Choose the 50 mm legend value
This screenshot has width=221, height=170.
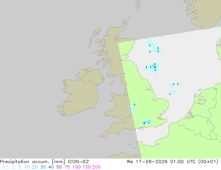click(59, 167)
